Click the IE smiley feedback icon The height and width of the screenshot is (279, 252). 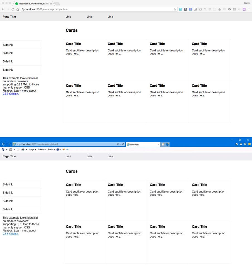tap(249, 144)
